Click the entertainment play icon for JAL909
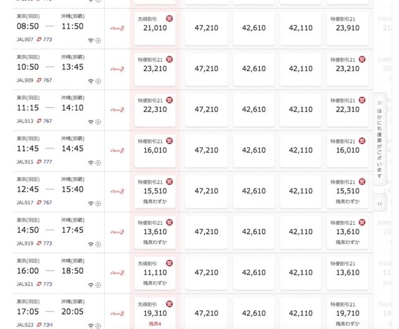 pyautogui.click(x=99, y=81)
